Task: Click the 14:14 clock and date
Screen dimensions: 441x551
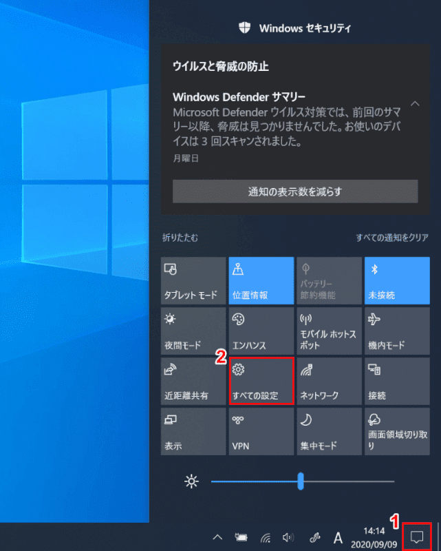Action: (x=374, y=537)
